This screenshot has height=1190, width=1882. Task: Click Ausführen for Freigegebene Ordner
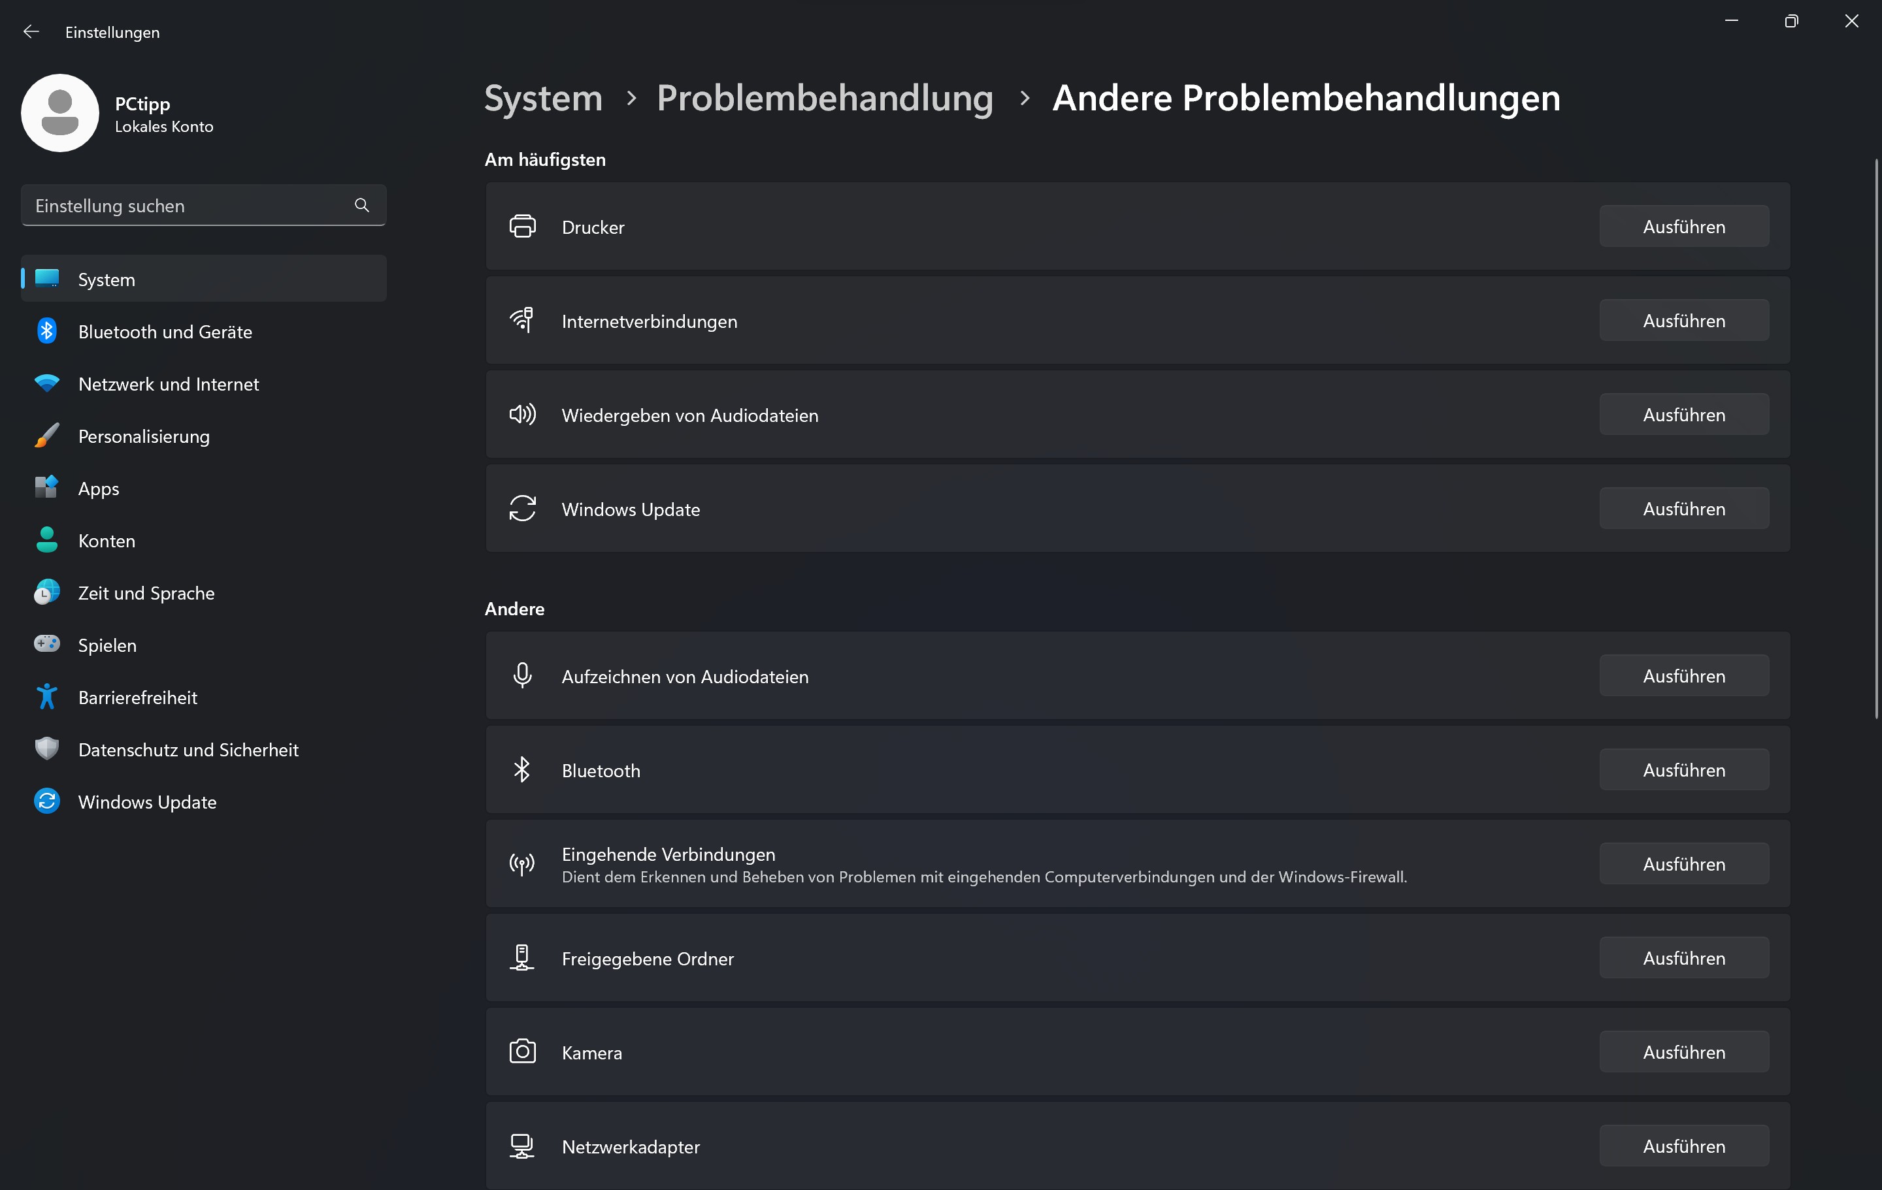tap(1683, 958)
